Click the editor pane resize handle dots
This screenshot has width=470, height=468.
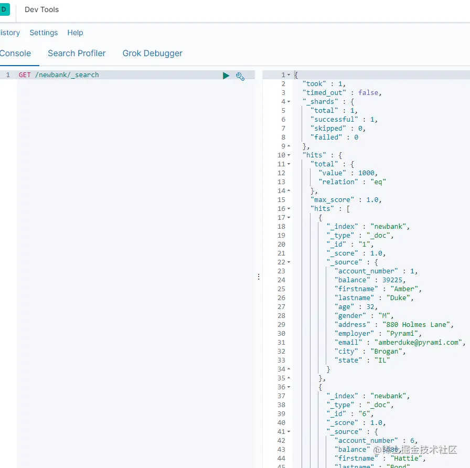259,276
